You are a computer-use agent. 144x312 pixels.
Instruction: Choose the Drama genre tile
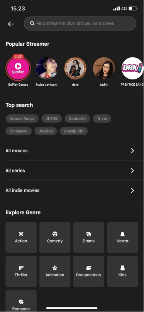89,237
